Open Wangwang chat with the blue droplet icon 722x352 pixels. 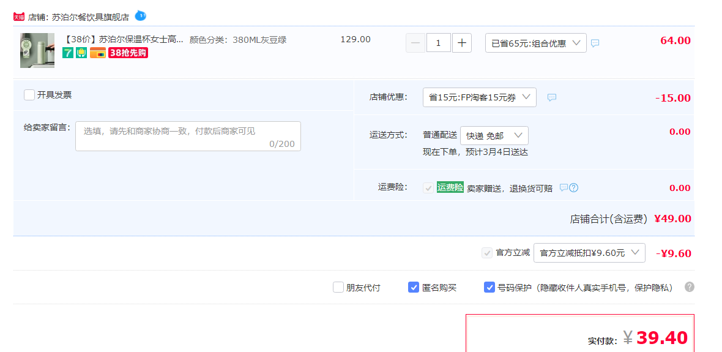pos(141,16)
